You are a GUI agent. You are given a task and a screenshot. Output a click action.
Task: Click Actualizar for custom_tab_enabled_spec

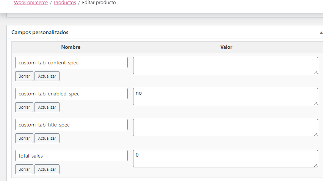point(47,107)
